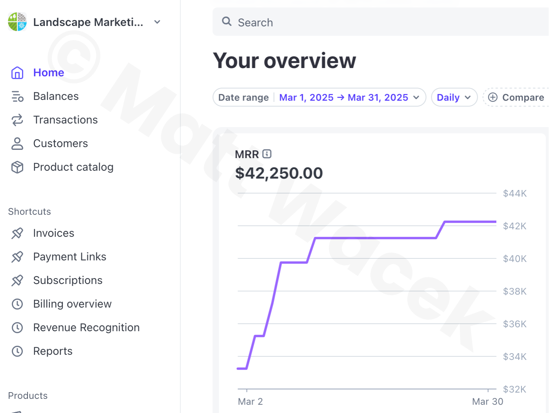Click the Compare button
The height and width of the screenshot is (413, 549).
pyautogui.click(x=516, y=98)
